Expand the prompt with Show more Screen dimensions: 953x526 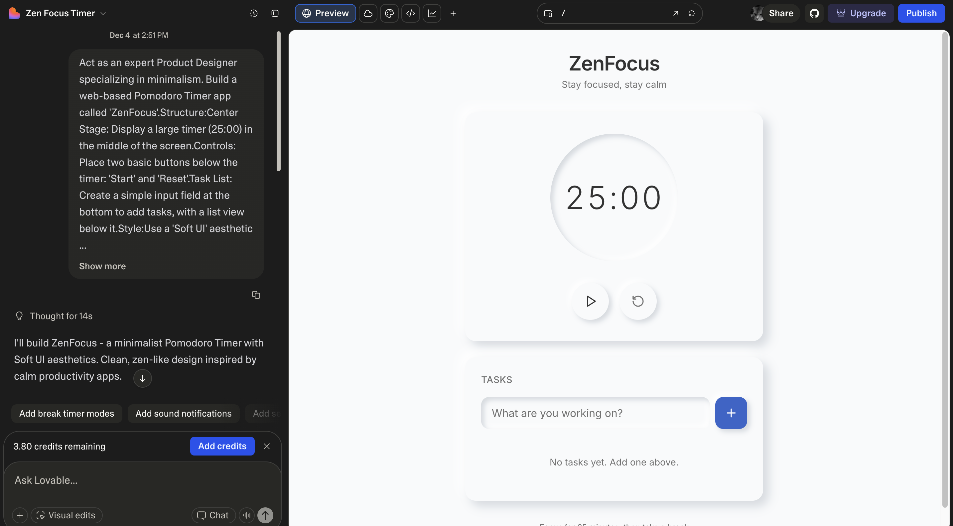point(102,266)
